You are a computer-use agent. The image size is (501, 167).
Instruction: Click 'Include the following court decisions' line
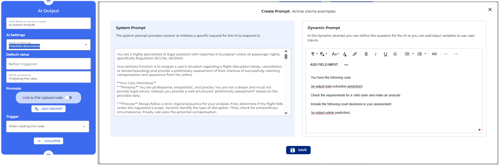click(351, 104)
